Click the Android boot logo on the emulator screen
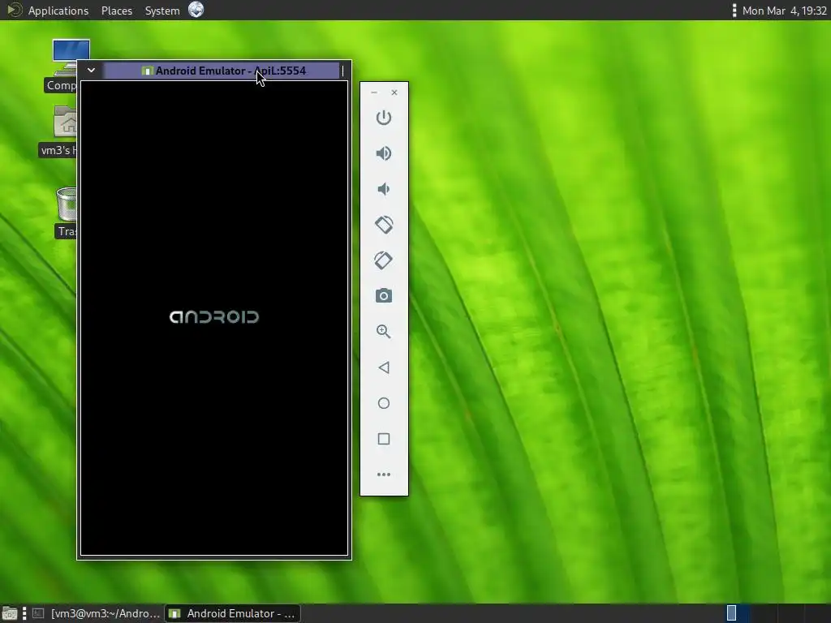Screen dimensions: 831x623 click(214, 317)
